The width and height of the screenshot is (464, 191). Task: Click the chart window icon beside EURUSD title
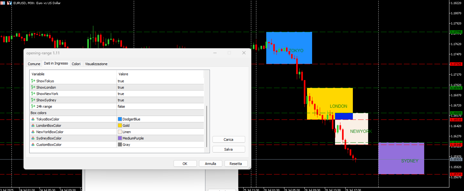coord(9,3)
